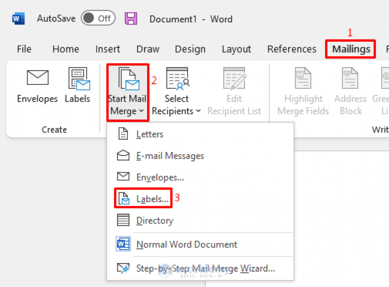Switch to the Home tab

click(x=66, y=49)
